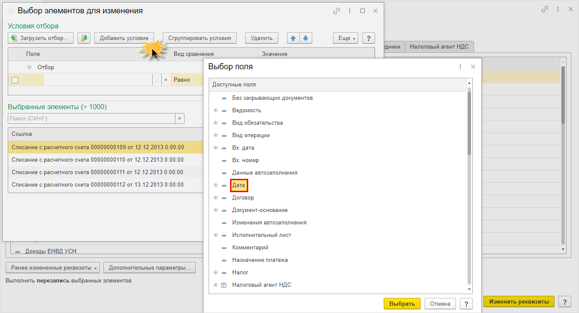Focus the 'Поиск (Ctrl+F)' search field

tap(92, 118)
